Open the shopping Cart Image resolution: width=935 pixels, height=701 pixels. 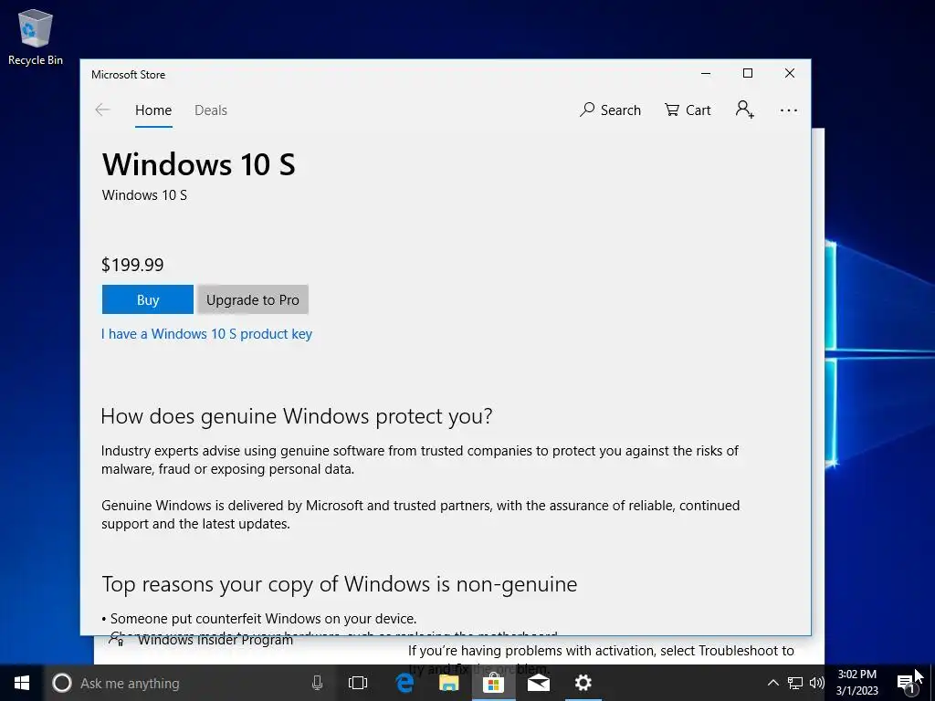coord(688,110)
